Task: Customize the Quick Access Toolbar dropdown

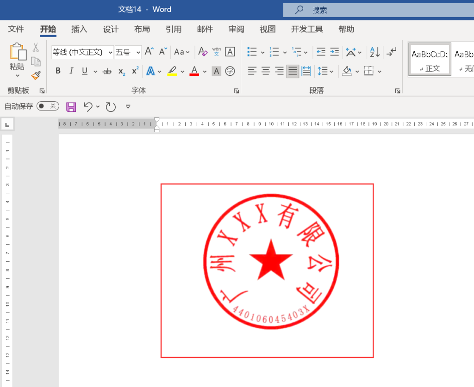Action: pos(128,106)
